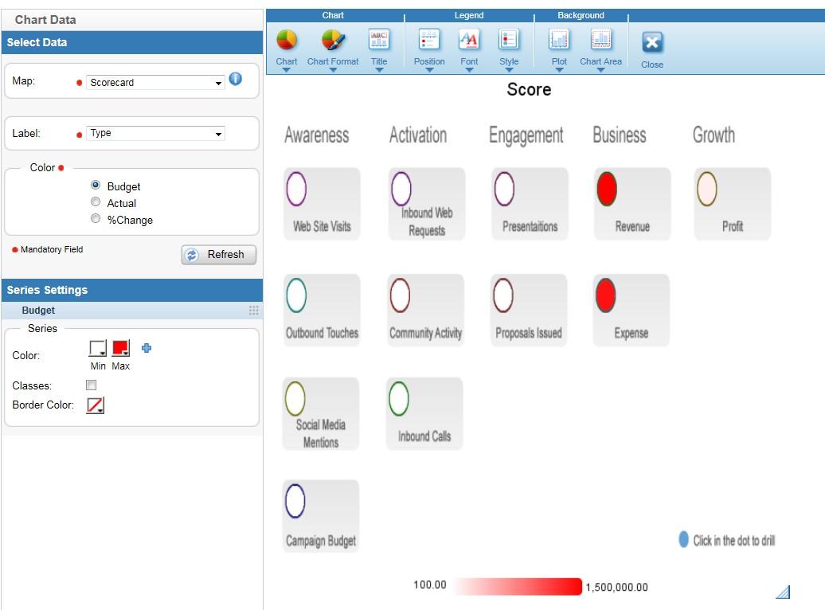The image size is (825, 610).
Task: Open legend Style options
Action: point(508,40)
